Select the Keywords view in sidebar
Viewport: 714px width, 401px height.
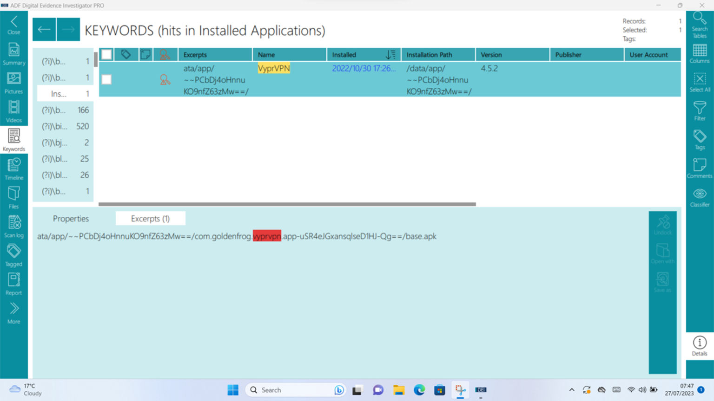14,140
